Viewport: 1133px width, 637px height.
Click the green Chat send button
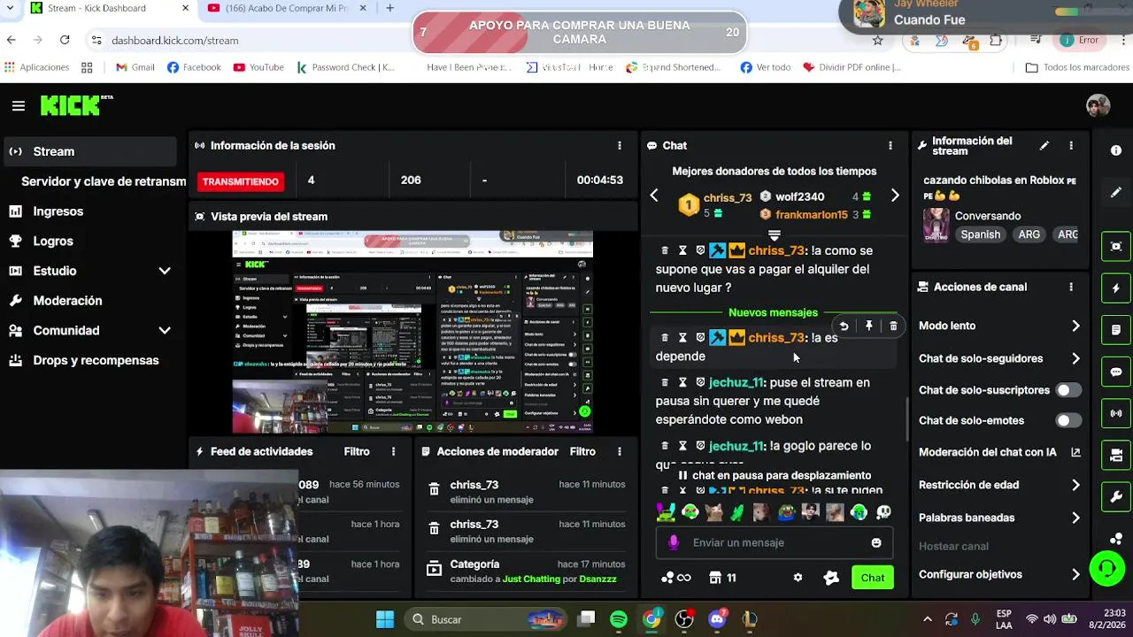873,578
